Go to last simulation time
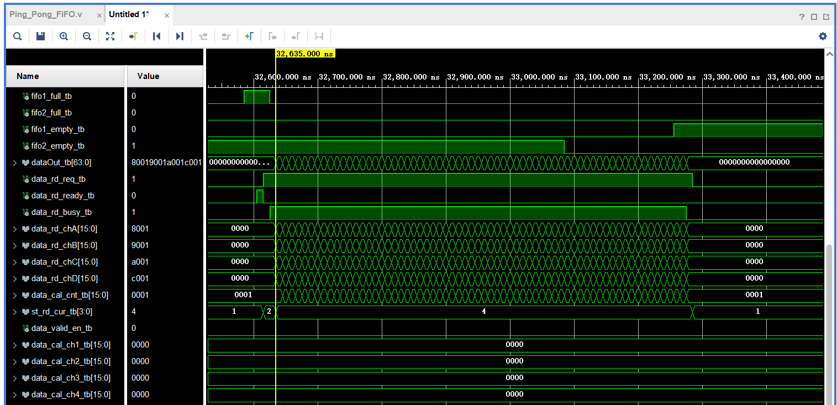Image resolution: width=837 pixels, height=405 pixels. click(x=180, y=36)
